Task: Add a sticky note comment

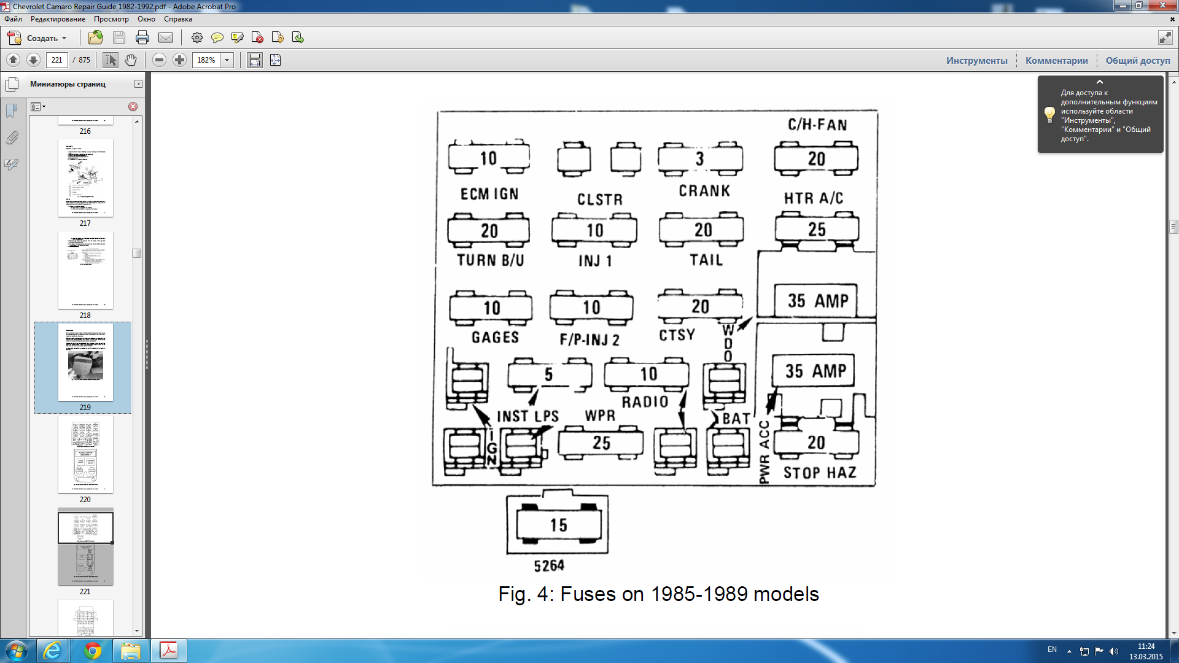Action: click(217, 38)
